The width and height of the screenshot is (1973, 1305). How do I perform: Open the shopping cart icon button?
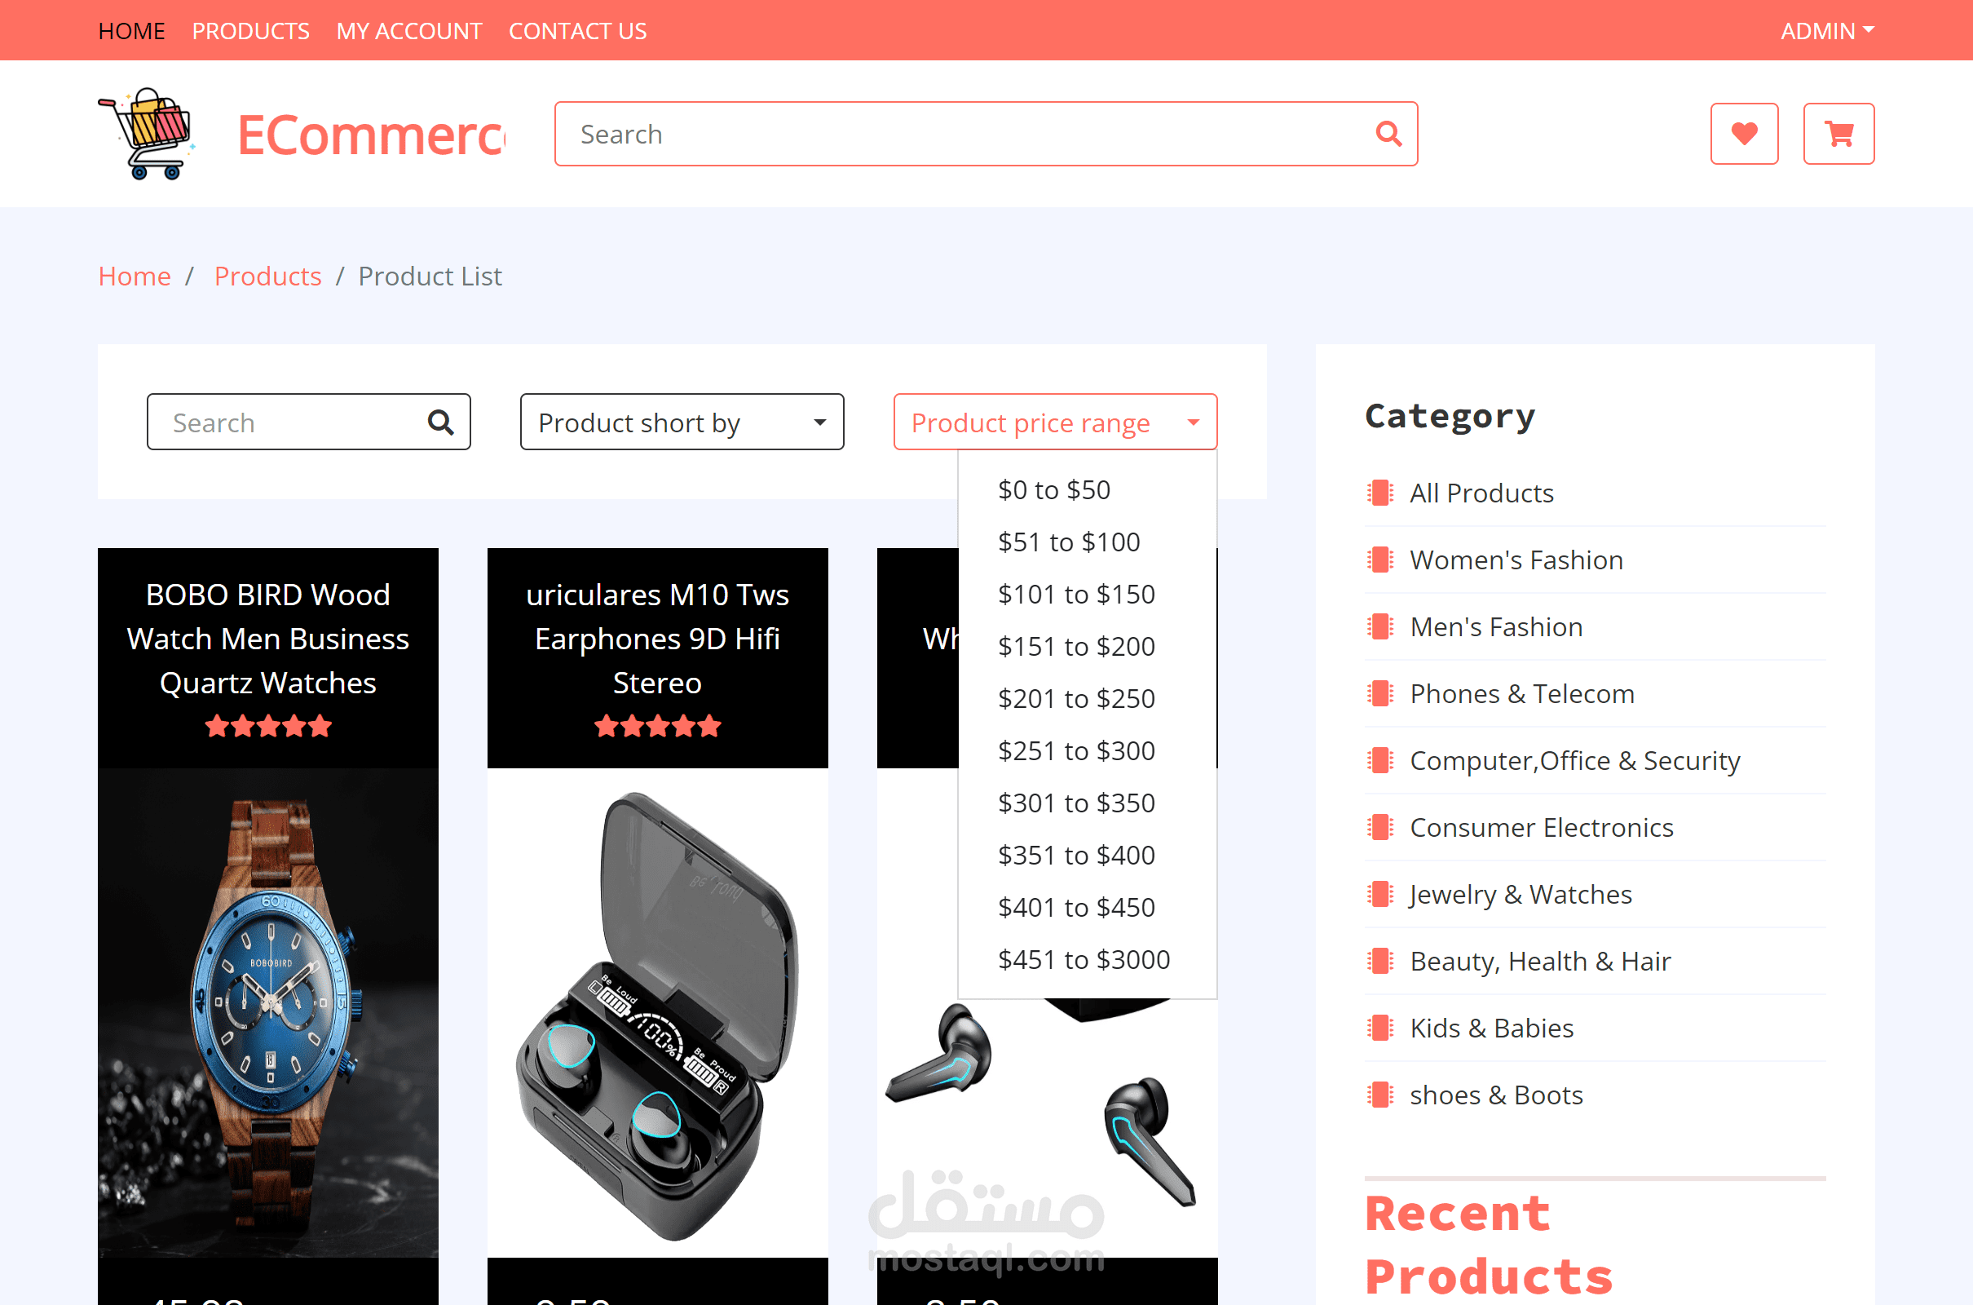point(1838,134)
